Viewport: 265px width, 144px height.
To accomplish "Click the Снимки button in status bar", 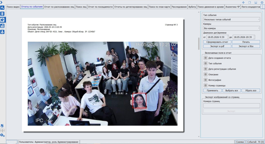I will coord(240,142).
